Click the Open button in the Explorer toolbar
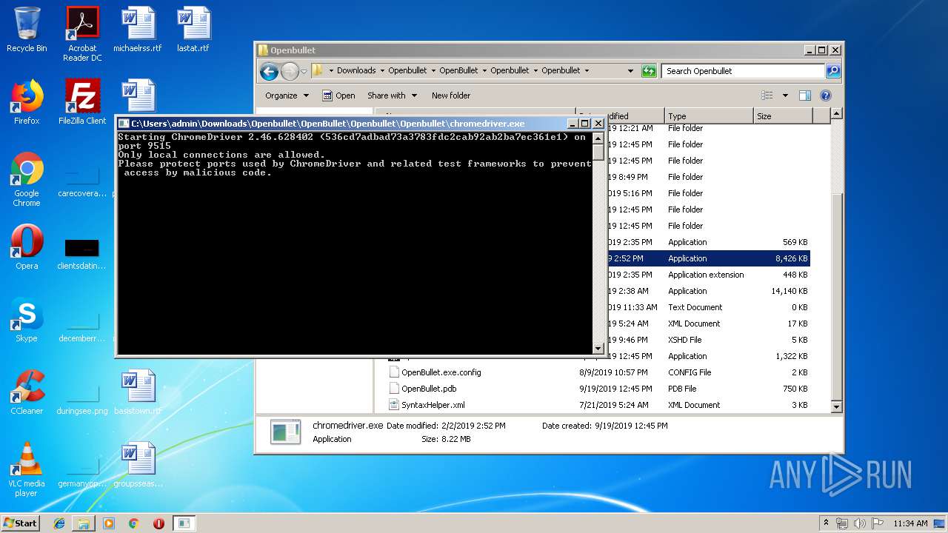The width and height of the screenshot is (948, 533). [x=338, y=95]
